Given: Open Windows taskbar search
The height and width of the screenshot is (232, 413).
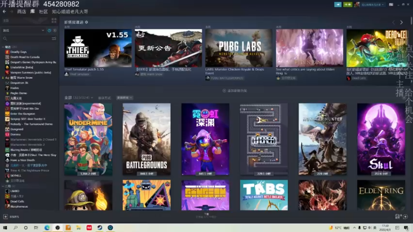Looking at the screenshot, I should pos(15,228).
